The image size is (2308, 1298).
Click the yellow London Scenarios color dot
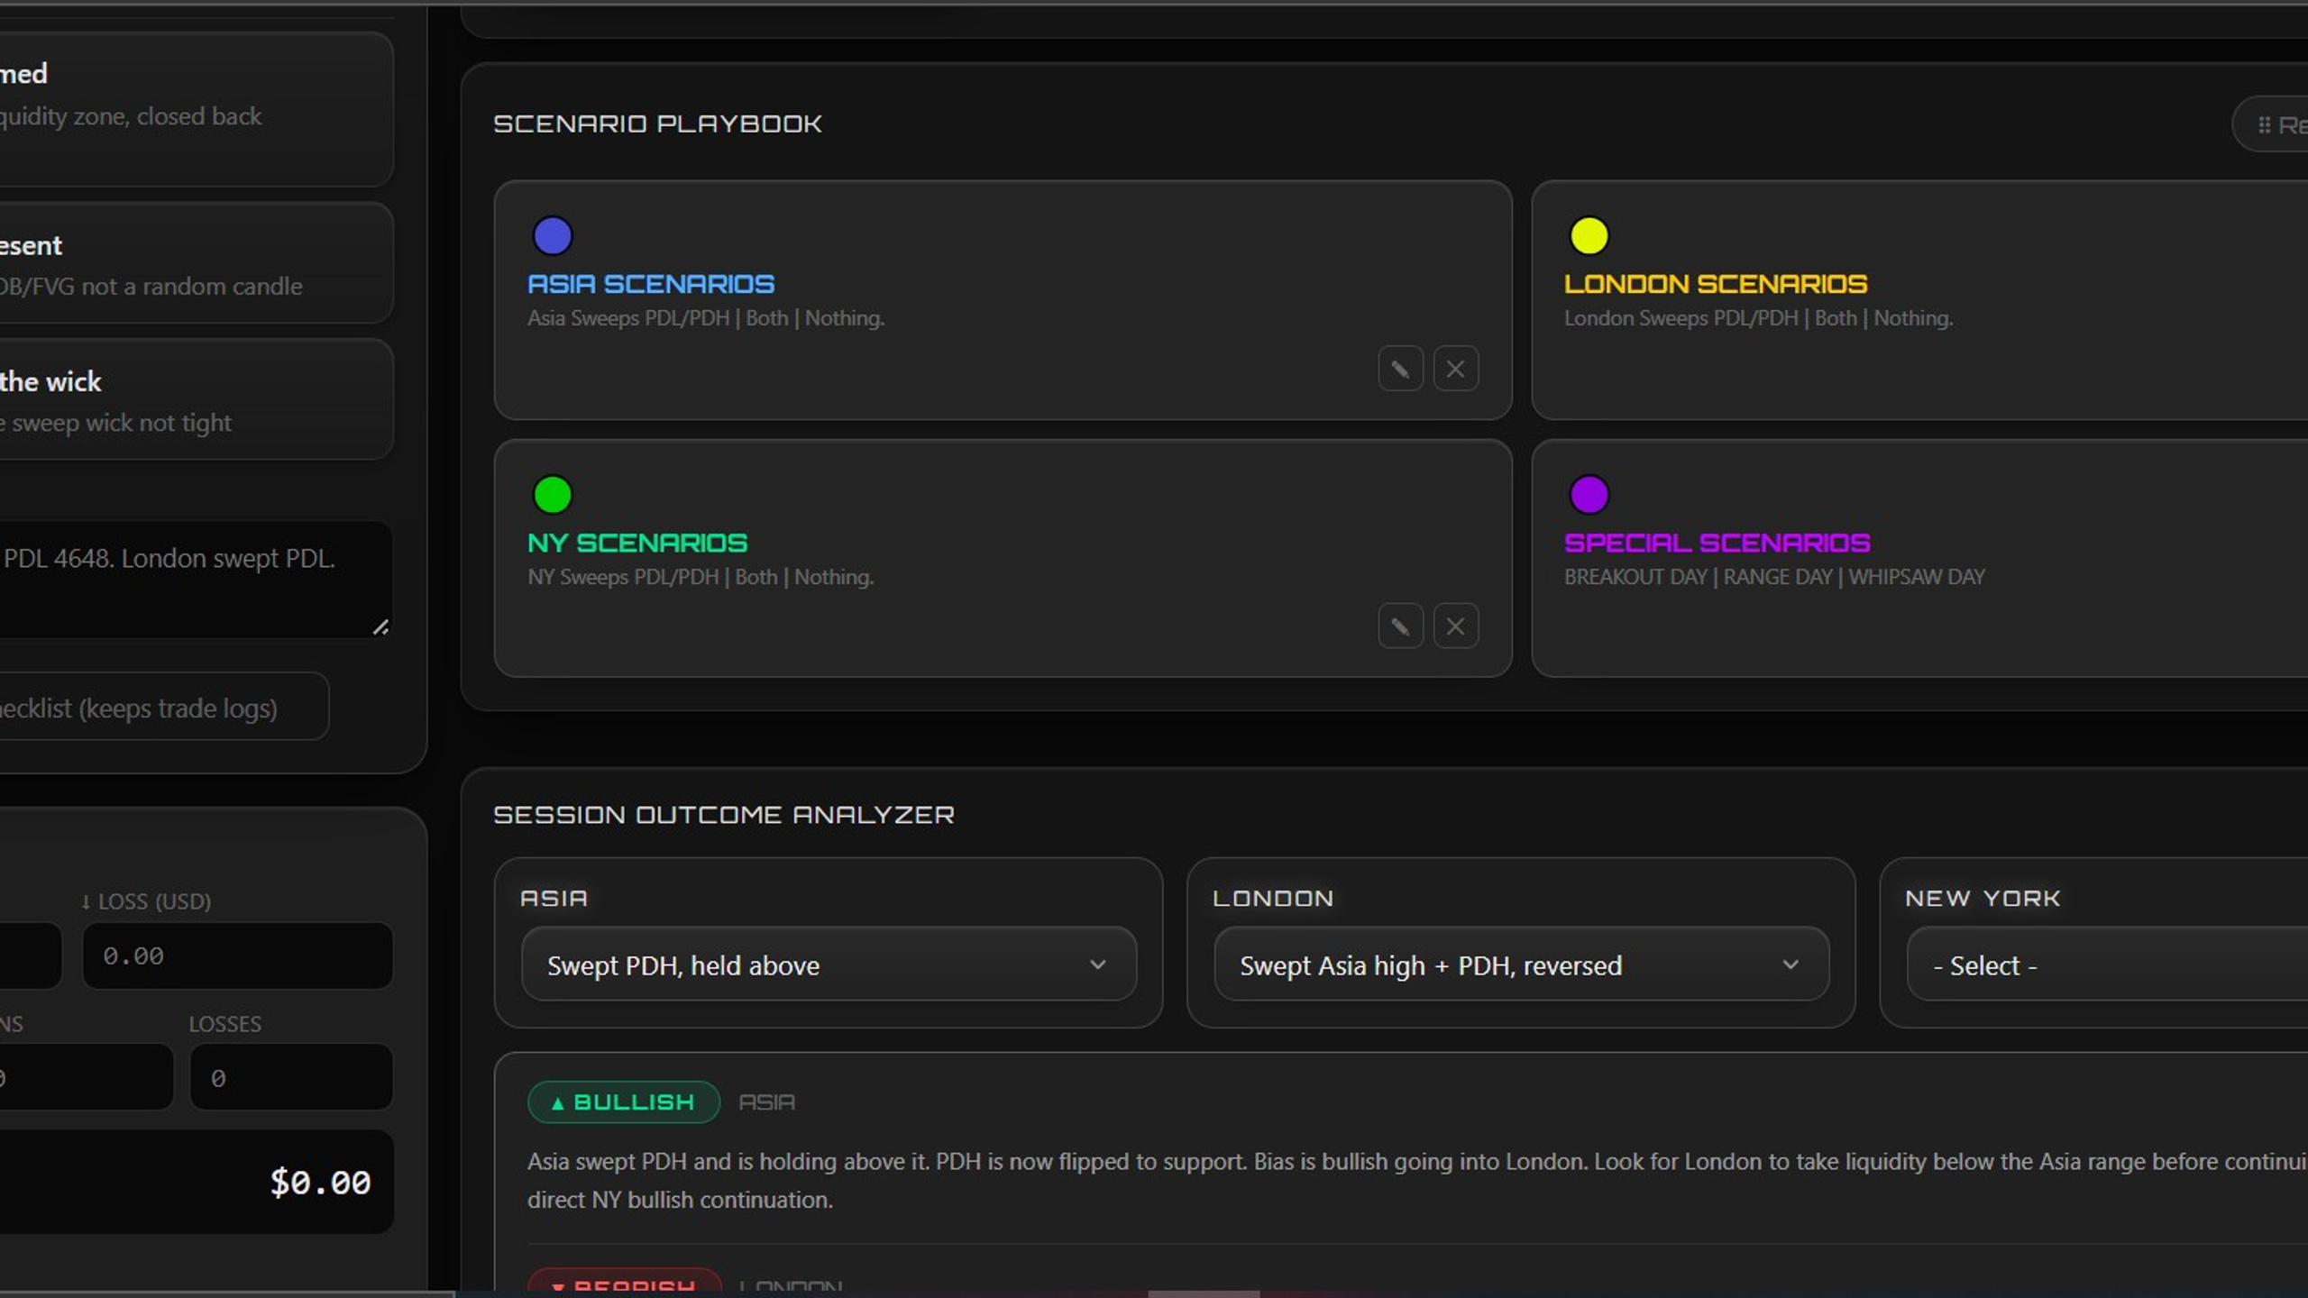pos(1589,236)
